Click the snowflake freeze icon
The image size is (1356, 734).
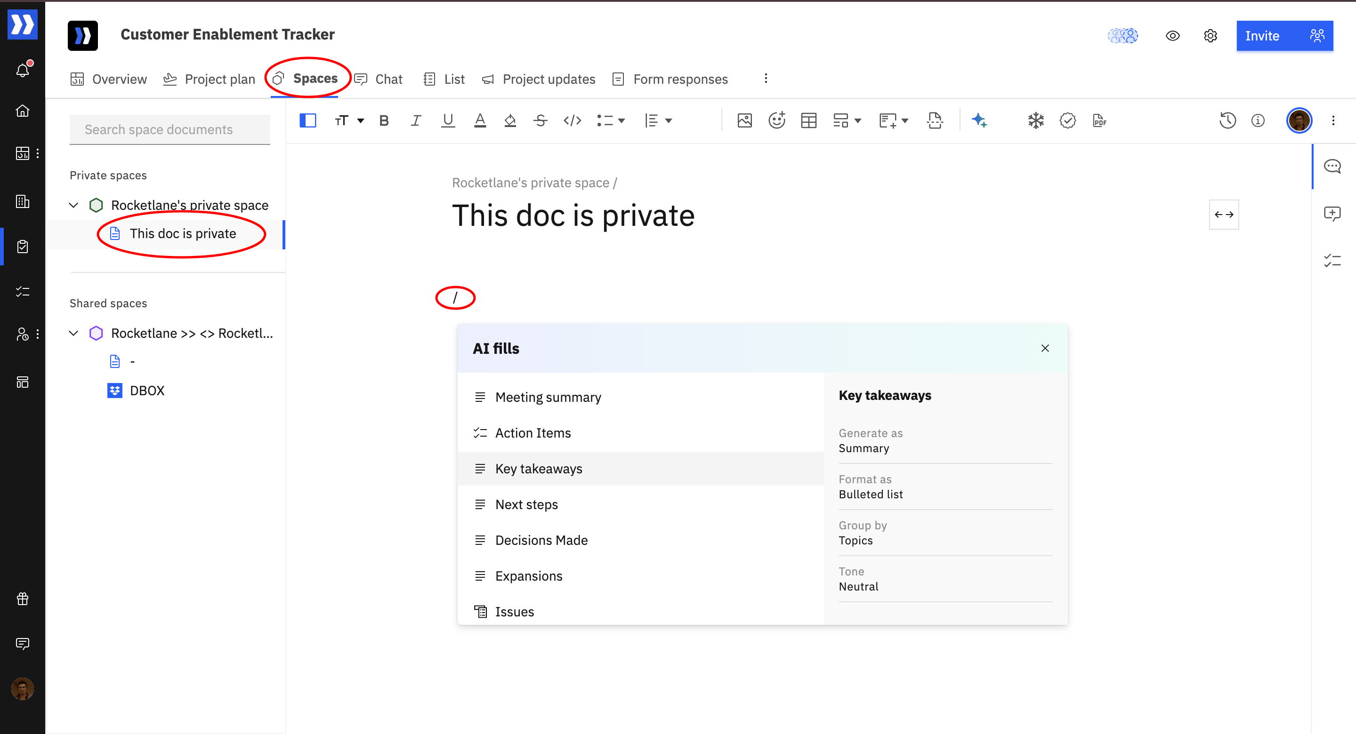pos(1035,120)
